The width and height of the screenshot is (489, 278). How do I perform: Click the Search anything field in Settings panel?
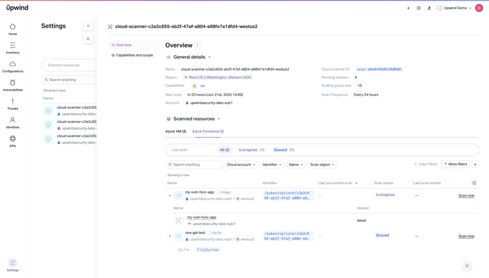coord(69,80)
